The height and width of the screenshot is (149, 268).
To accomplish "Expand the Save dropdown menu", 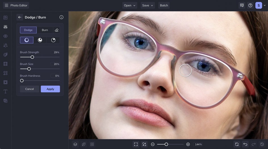I will coord(148,5).
